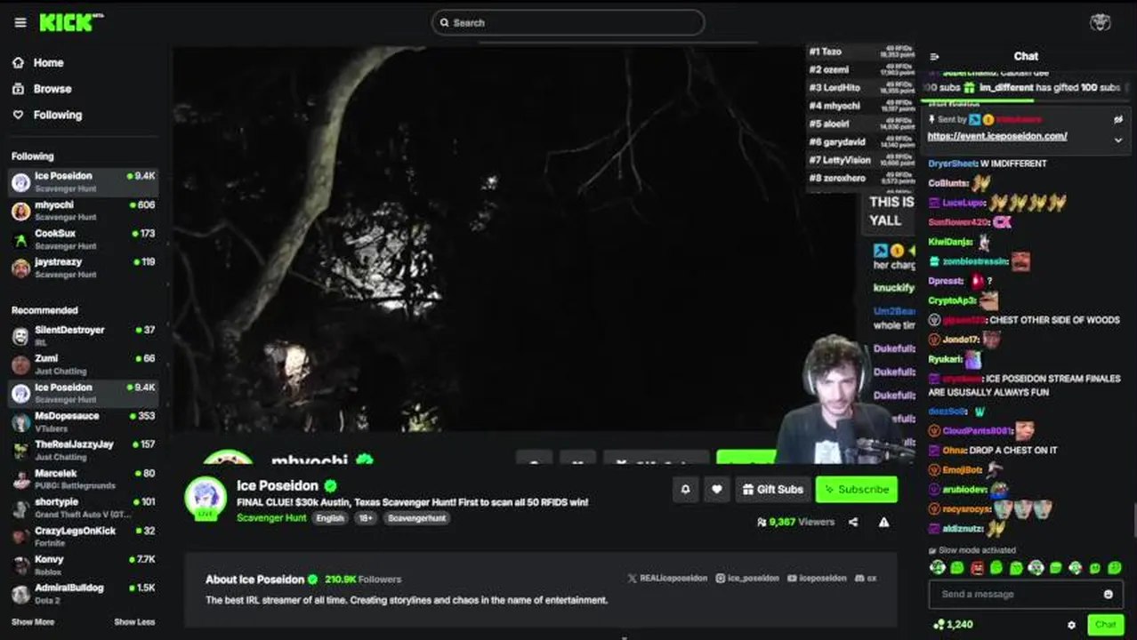Click EmojiBot username in chat
This screenshot has width=1137, height=640.
(961, 469)
